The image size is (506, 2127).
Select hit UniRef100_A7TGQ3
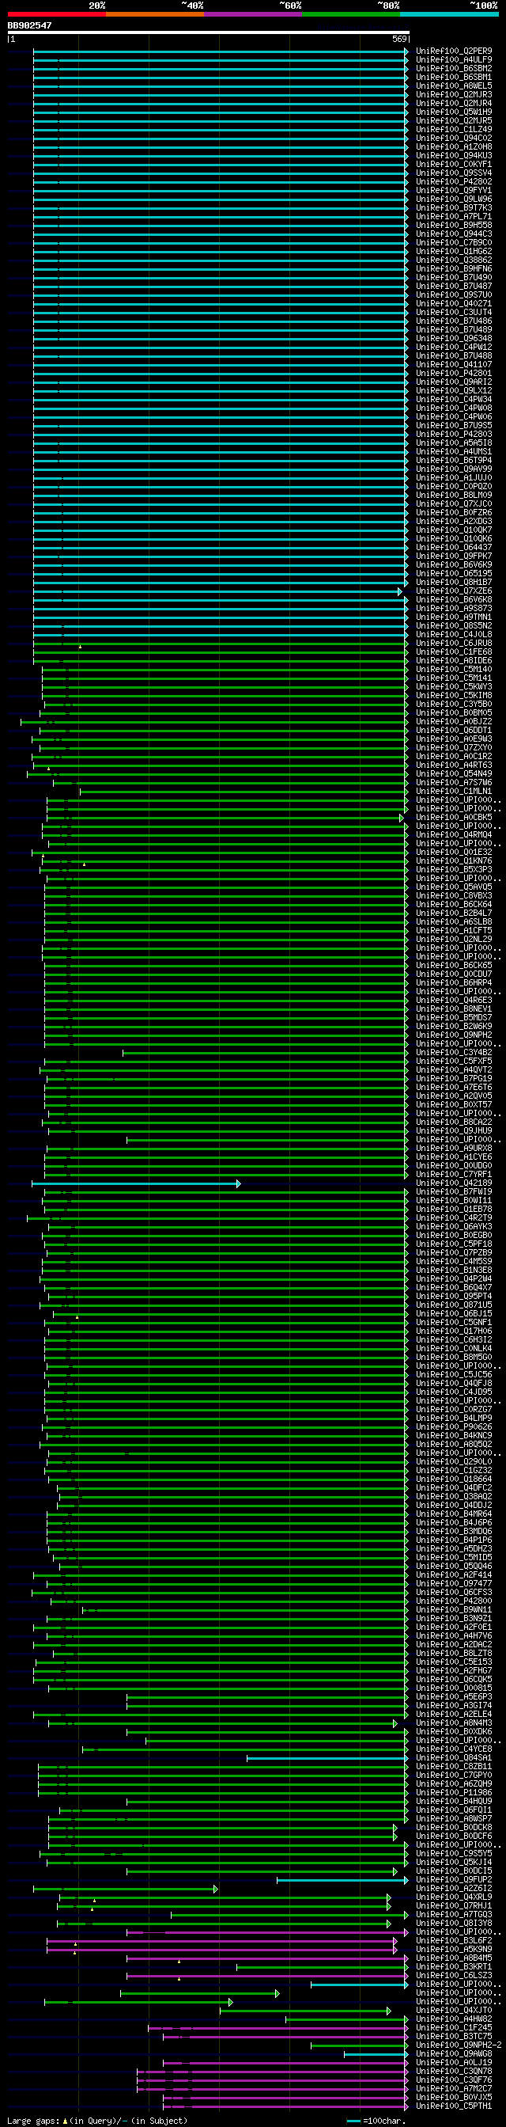pyautogui.click(x=454, y=1915)
